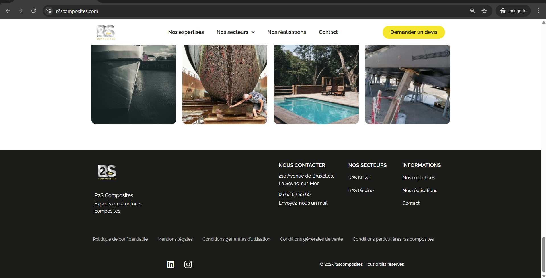Go back to the previous page
Viewport: 546px width, 278px height.
pyautogui.click(x=8, y=11)
